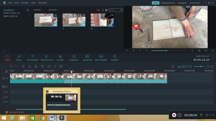The image size is (216, 121).
Task: Open Word from the Windows taskbar
Action: 52,118
